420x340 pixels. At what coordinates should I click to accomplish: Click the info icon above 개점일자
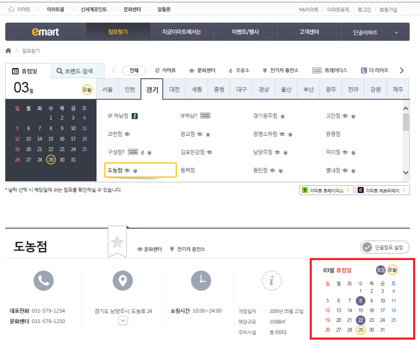[x=272, y=280]
